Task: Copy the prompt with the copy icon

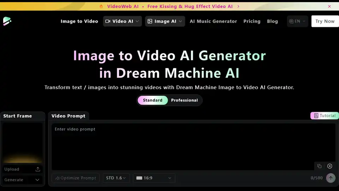Action: coord(319,166)
